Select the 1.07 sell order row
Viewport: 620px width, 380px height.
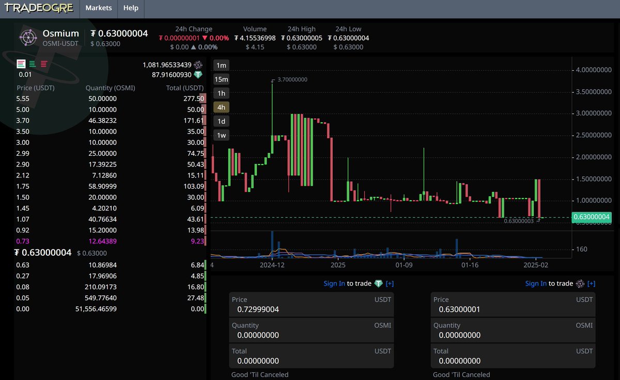click(111, 219)
